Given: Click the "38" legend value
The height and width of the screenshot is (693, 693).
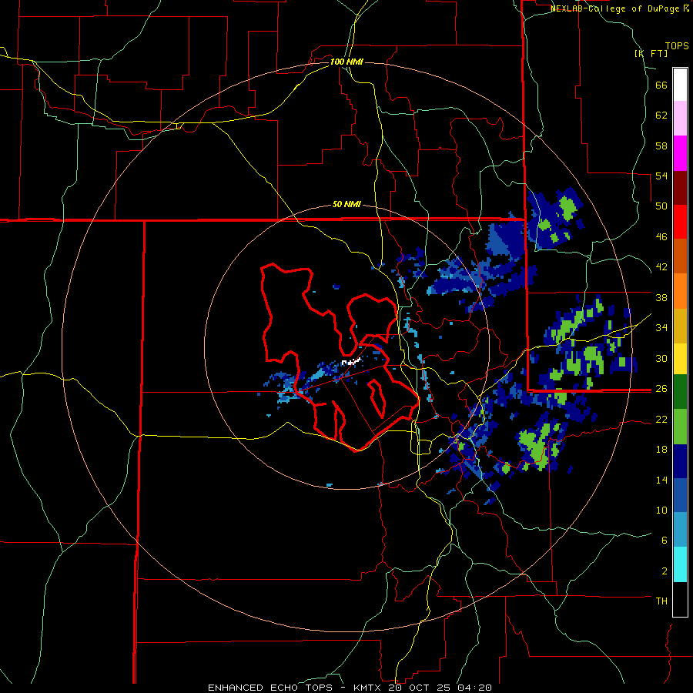Looking at the screenshot, I should click(x=661, y=297).
